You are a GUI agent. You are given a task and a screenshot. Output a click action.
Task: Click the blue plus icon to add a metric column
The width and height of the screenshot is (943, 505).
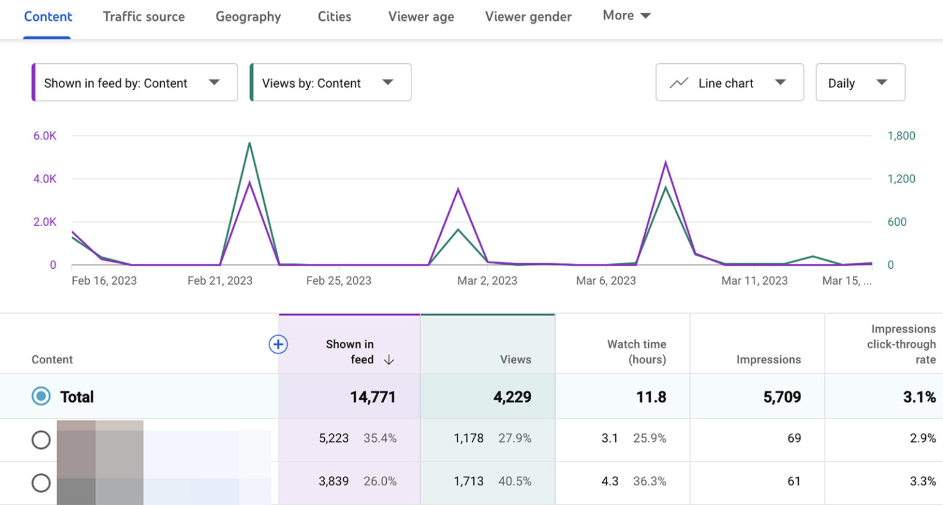coord(278,345)
